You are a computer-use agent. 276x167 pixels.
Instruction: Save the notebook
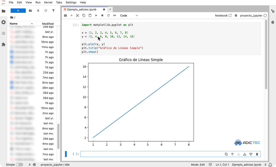point(65,15)
